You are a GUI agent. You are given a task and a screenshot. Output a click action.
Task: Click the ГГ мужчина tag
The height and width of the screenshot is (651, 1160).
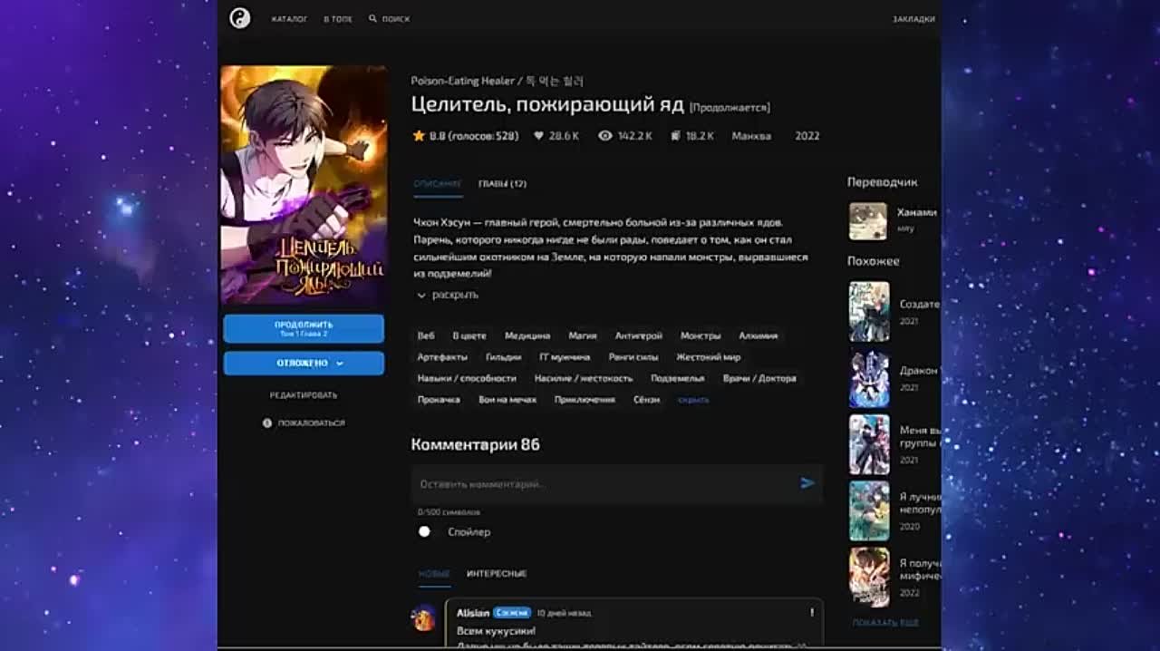coord(565,357)
